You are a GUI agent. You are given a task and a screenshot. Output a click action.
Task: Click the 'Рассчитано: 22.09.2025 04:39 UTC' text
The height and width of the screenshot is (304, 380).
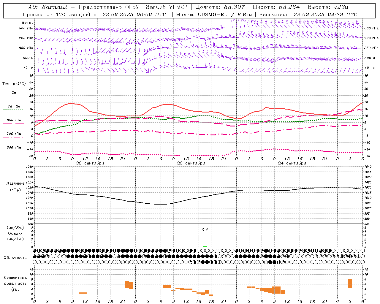[x=308, y=15]
